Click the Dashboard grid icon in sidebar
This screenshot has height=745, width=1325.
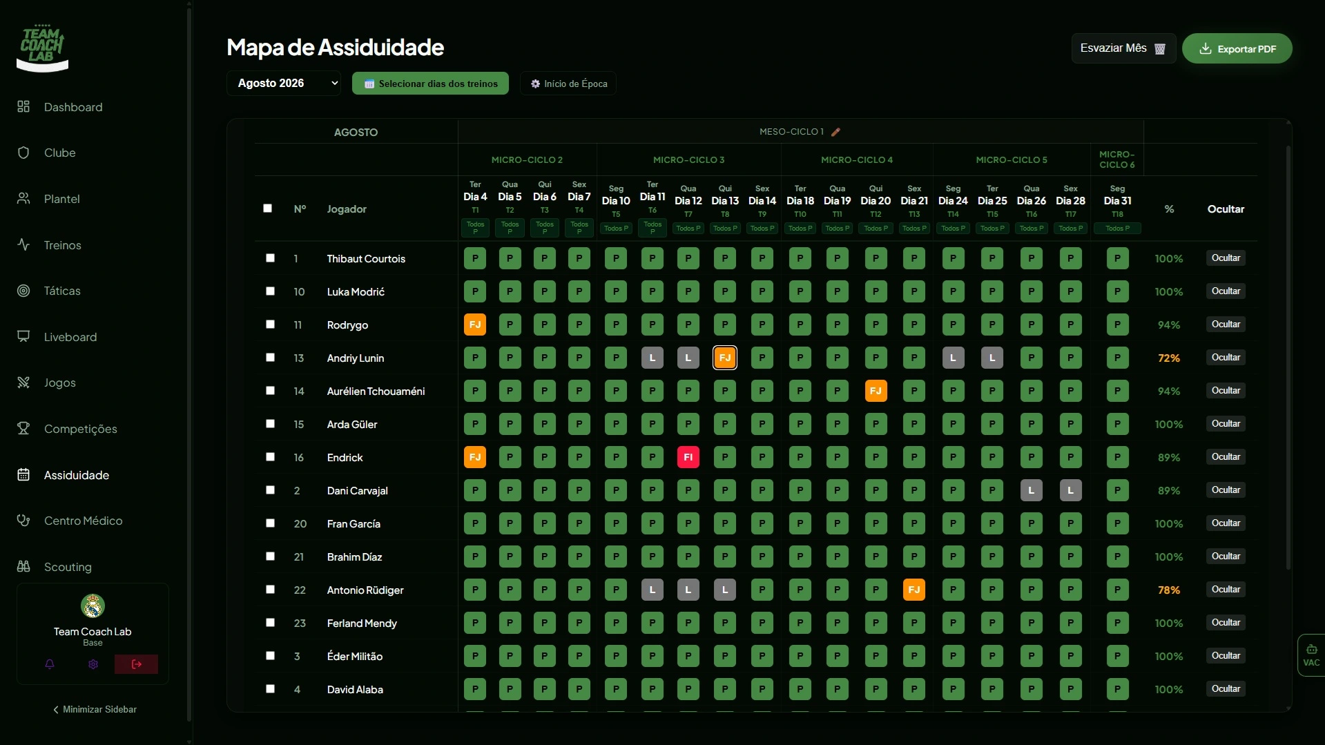(23, 106)
